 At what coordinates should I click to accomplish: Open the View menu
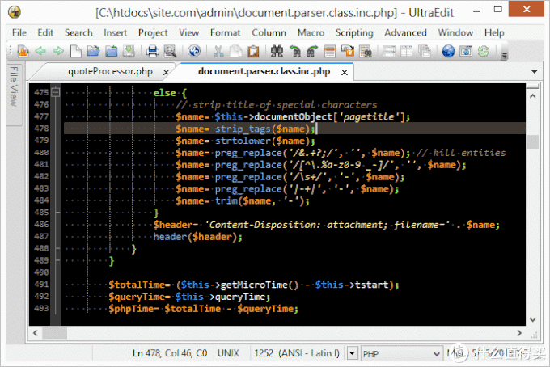click(188, 32)
